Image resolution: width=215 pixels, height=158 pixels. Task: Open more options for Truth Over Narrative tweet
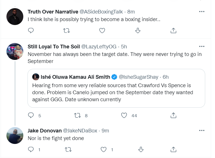tap(202, 12)
